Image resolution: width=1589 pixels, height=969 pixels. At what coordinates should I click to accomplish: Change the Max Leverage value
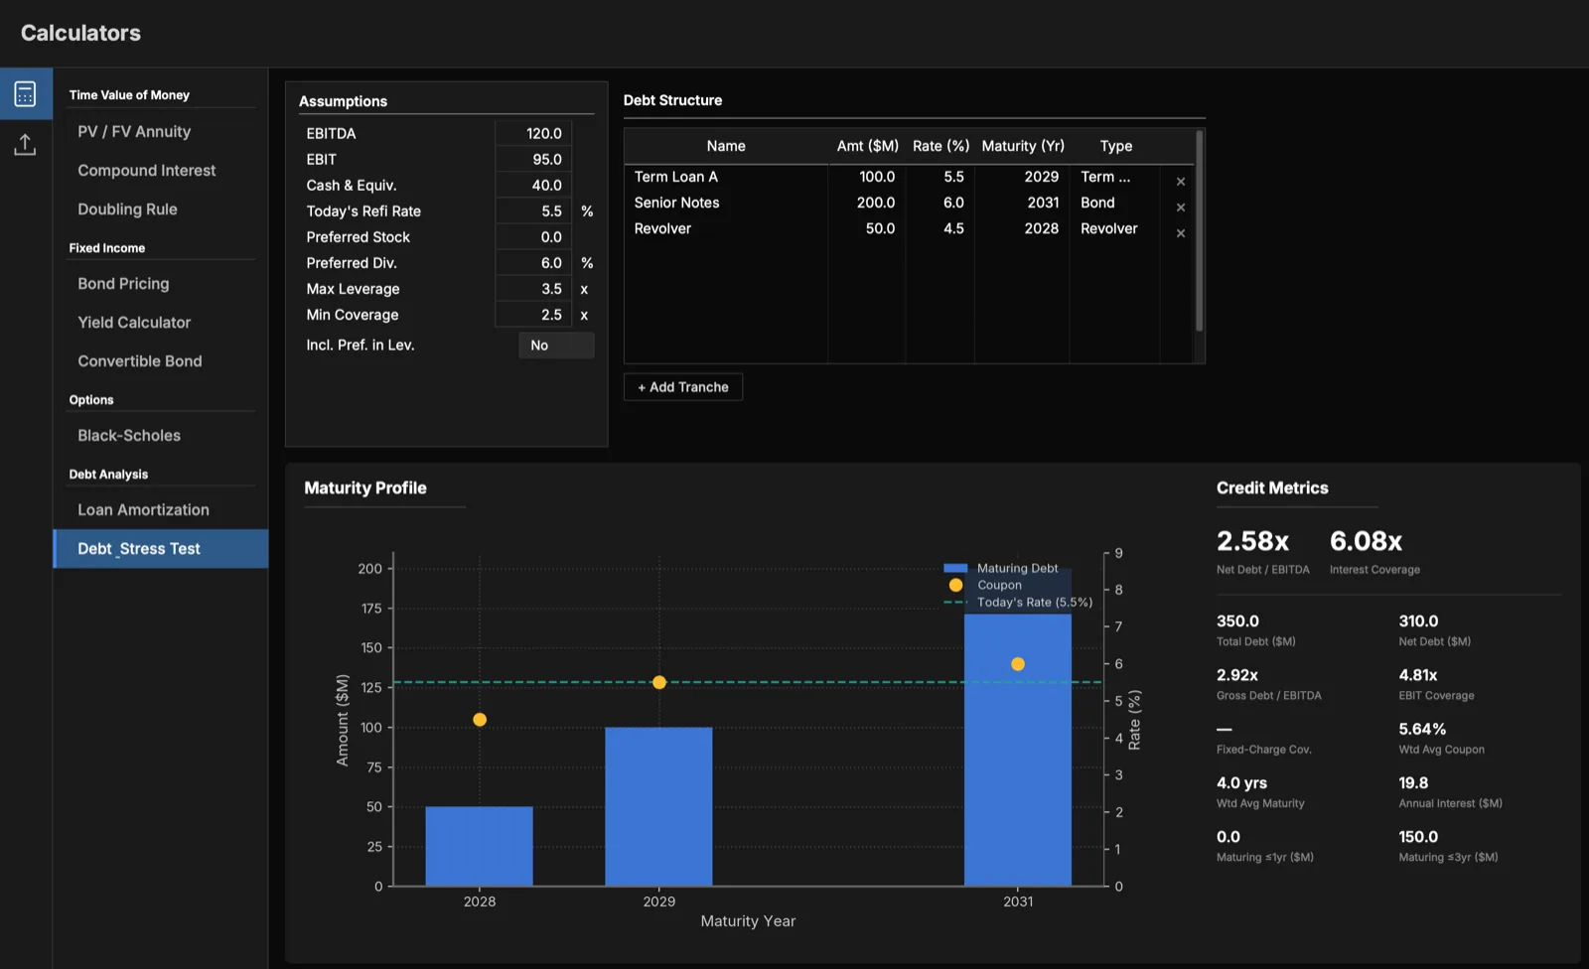point(533,288)
